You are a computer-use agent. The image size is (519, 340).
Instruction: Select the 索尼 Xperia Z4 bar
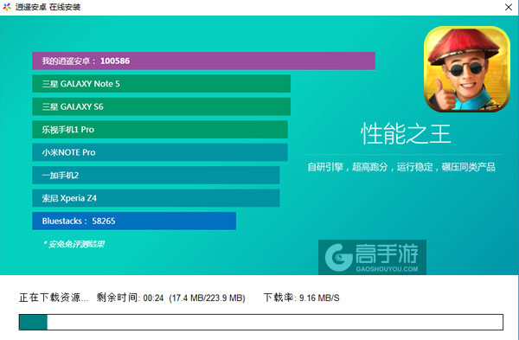click(x=156, y=198)
